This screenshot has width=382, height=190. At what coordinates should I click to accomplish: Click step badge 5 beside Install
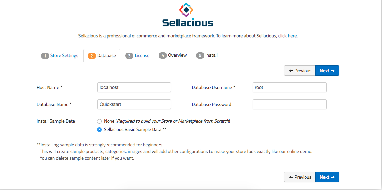click(x=200, y=55)
